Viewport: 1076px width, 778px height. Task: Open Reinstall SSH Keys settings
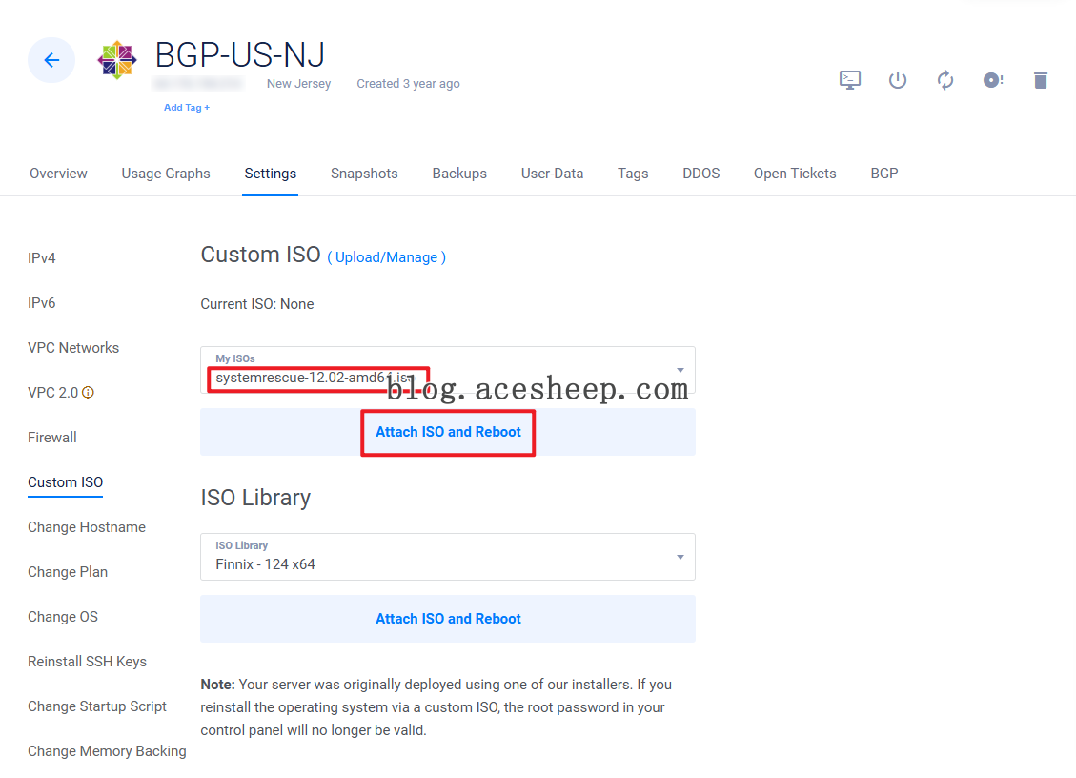coord(87,662)
